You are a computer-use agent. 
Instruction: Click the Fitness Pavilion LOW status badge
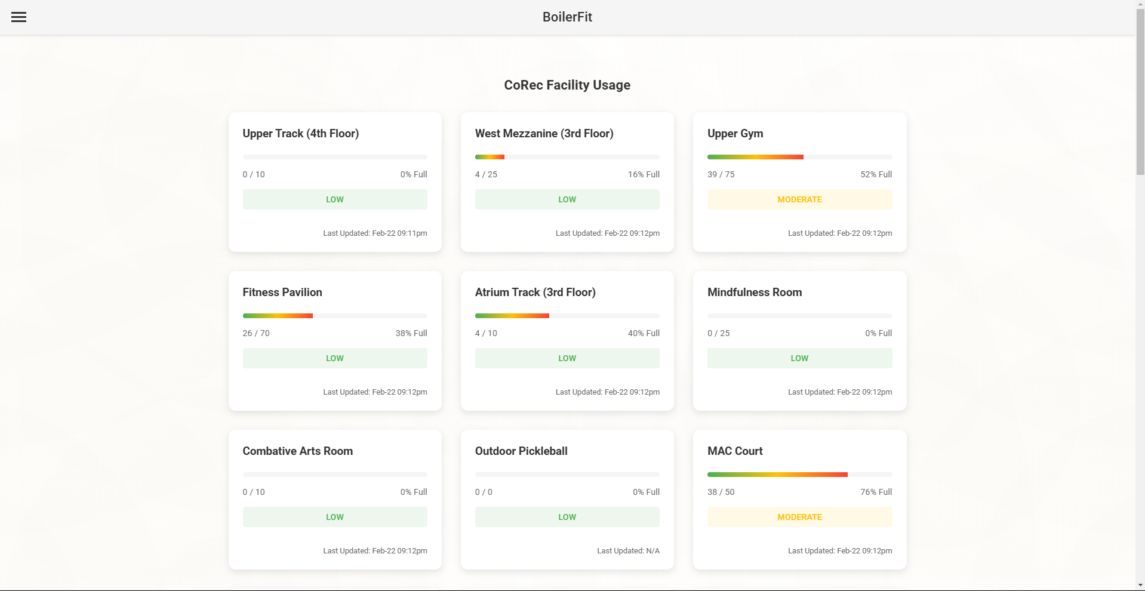[335, 358]
